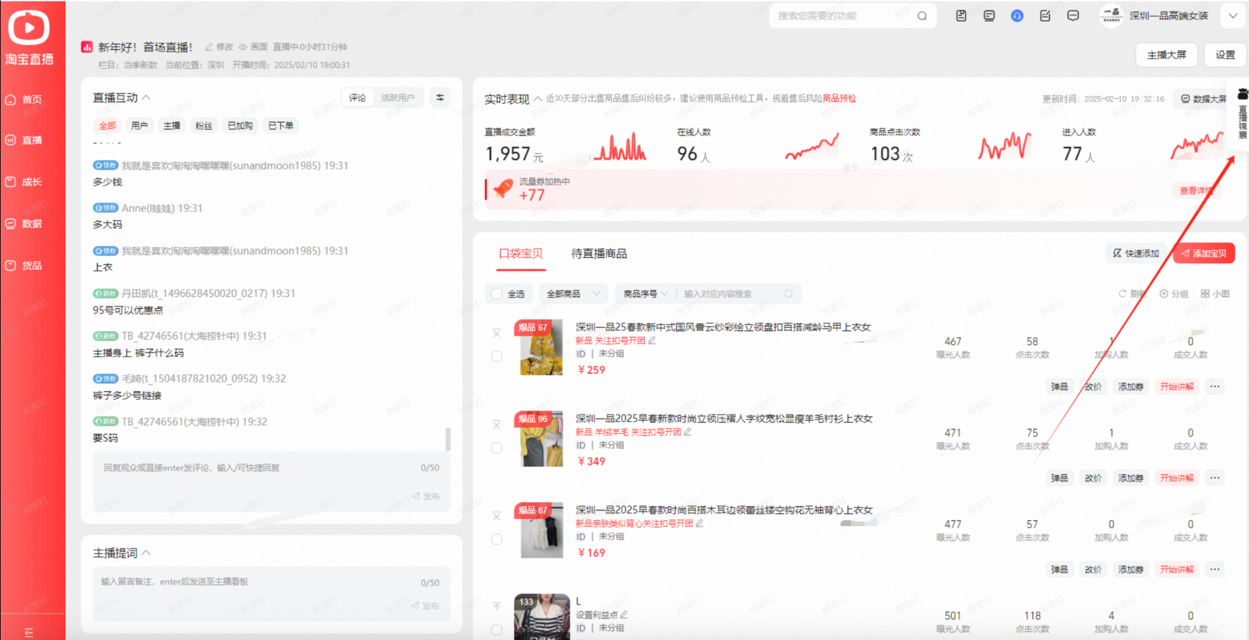Switch interaction panel to 活跃用户
Image resolution: width=1249 pixels, height=640 pixels.
pyautogui.click(x=397, y=98)
